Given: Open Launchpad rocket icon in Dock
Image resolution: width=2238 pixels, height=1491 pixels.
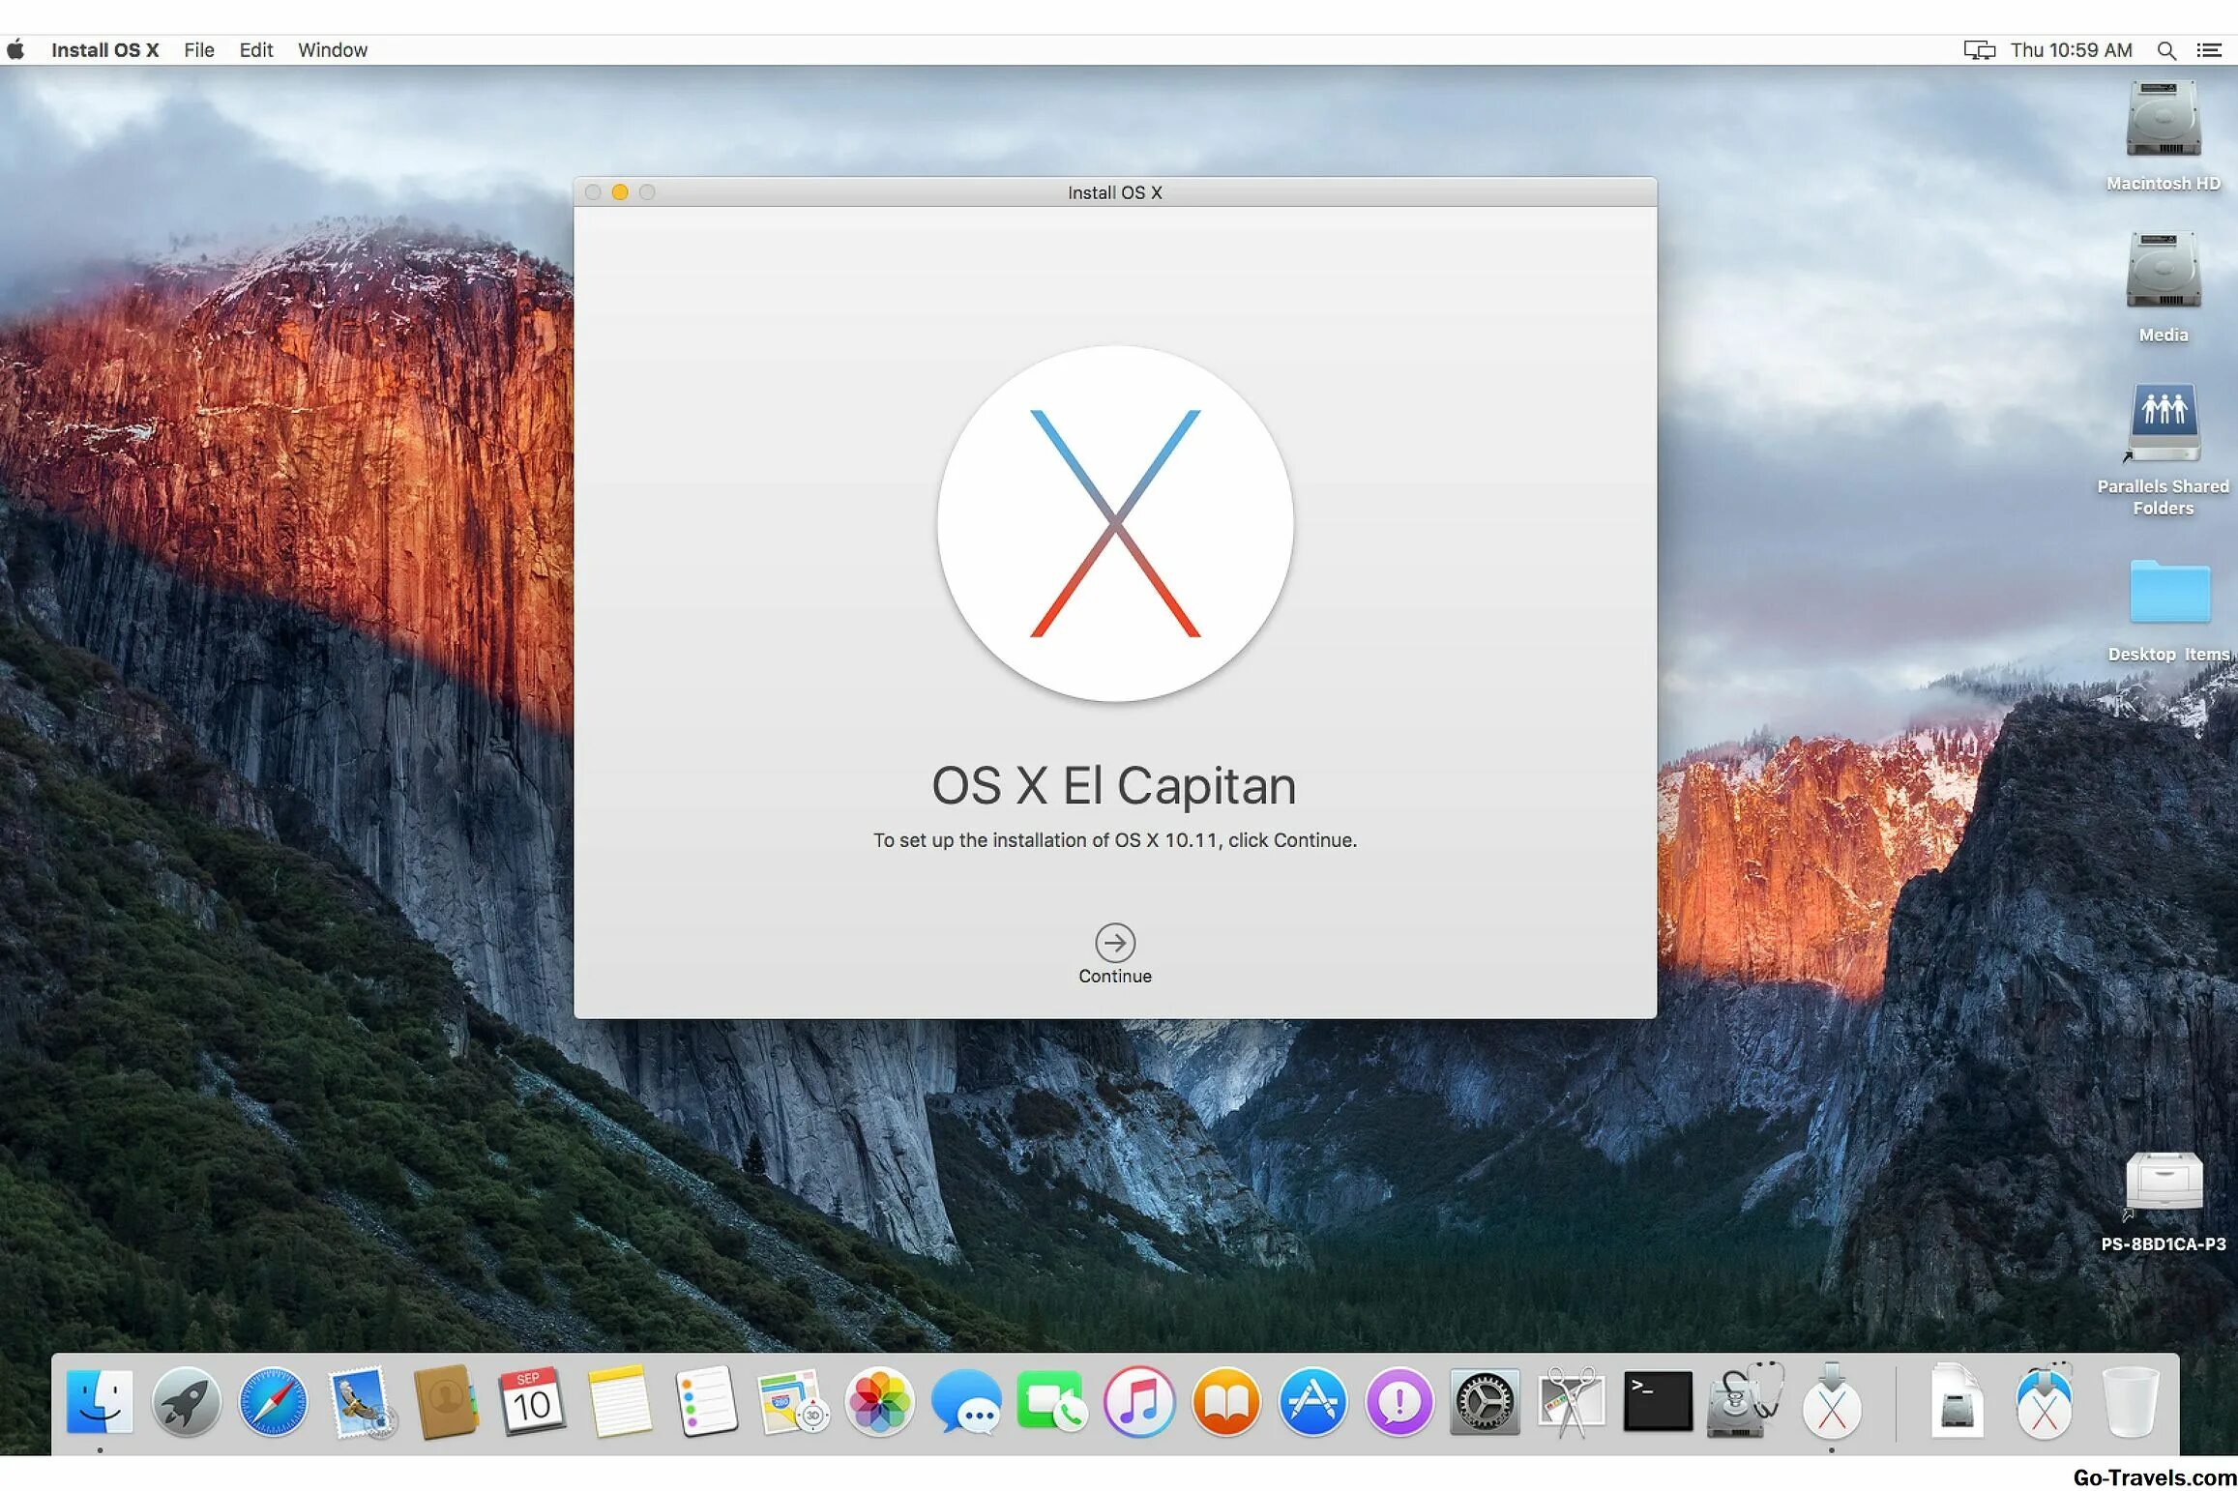Looking at the screenshot, I should 187,1402.
